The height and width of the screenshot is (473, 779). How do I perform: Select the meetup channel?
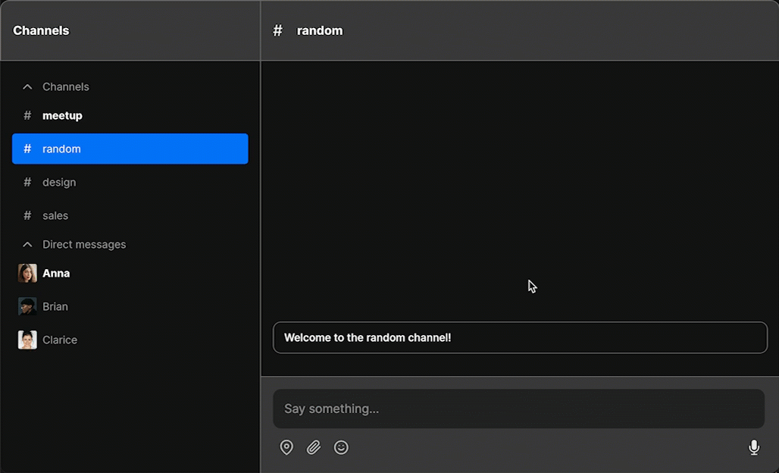[62, 115]
